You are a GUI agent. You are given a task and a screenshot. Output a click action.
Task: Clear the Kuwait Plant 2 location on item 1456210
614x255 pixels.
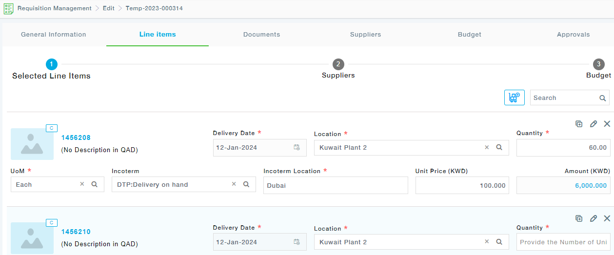[487, 242]
